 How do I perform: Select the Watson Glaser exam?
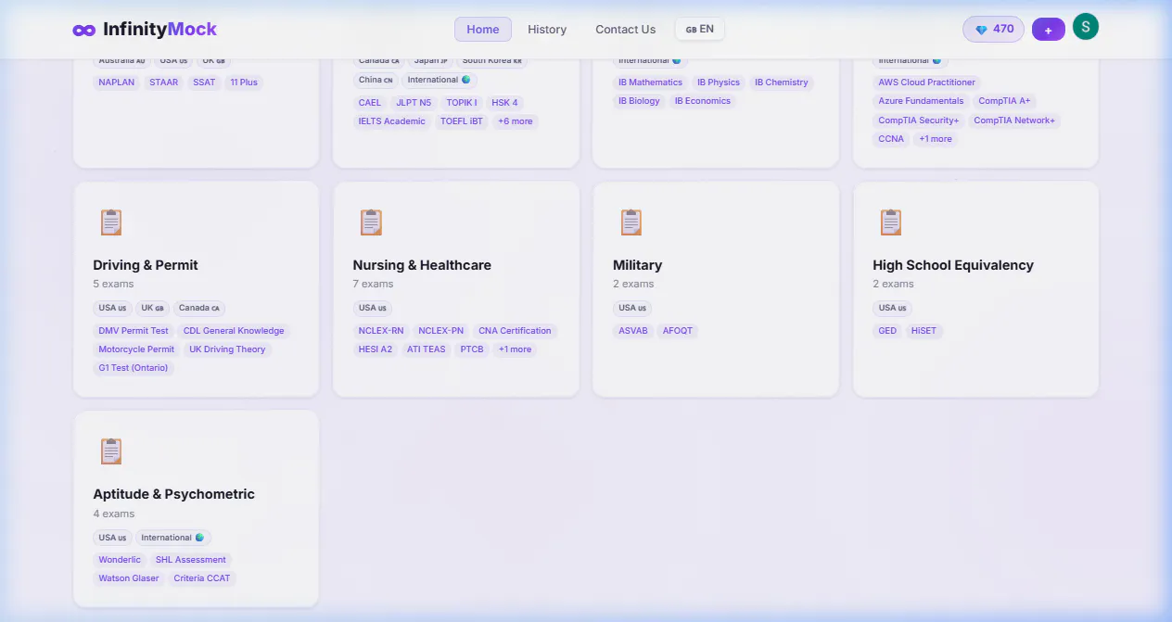click(x=129, y=578)
